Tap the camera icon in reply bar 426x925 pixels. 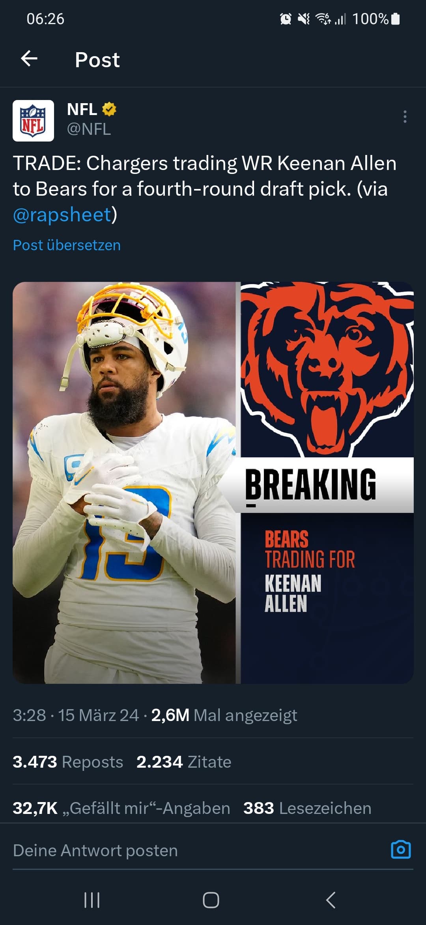[x=401, y=849]
